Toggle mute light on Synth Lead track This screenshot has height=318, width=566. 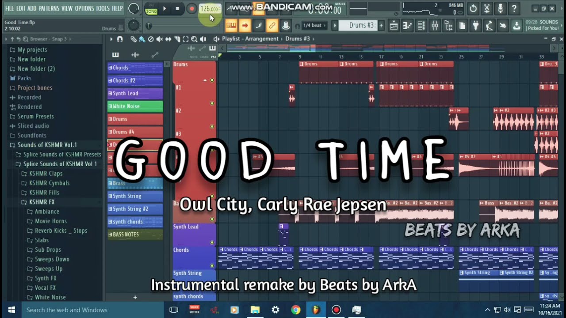212,242
